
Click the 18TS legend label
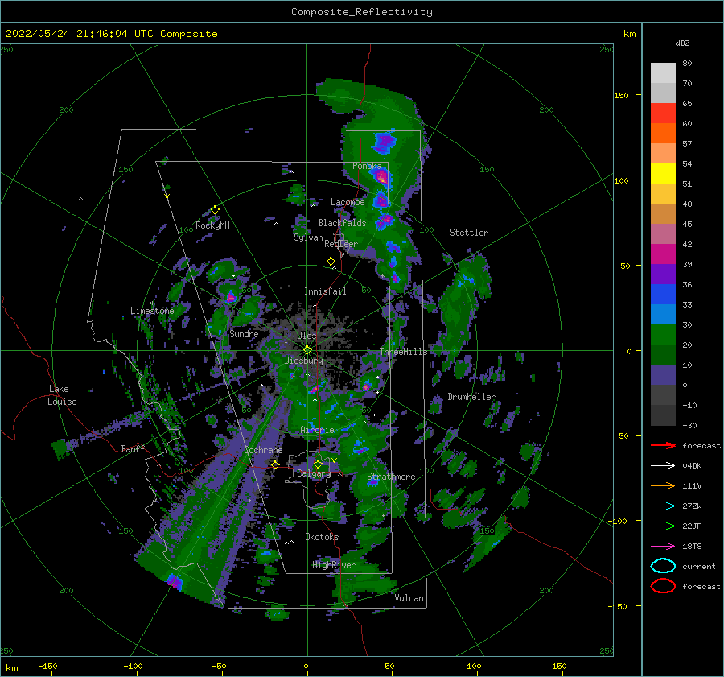coord(692,547)
